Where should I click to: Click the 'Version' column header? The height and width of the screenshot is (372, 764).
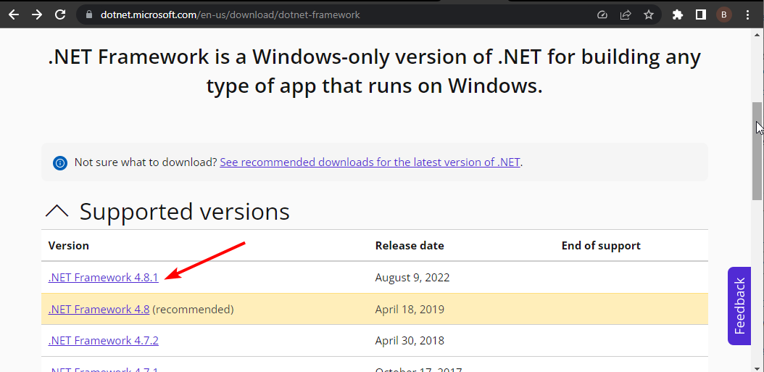click(x=69, y=245)
